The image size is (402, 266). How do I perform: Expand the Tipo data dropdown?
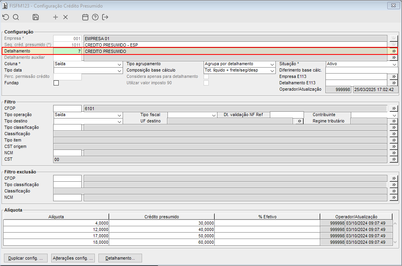pyautogui.click(x=119, y=70)
